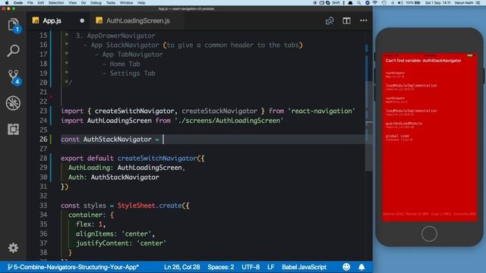This screenshot has height=273, width=486.
Task: Click StyleSheet on line 33
Action: click(x=136, y=206)
